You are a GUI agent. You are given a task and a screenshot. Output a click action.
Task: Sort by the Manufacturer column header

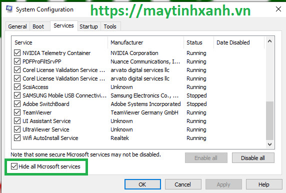point(145,42)
